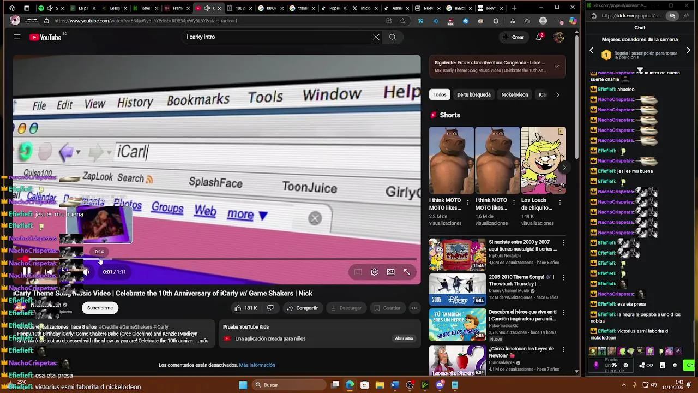Click the Enviar un mensaje chat field
The height and width of the screenshot is (393, 698).
[612, 365]
